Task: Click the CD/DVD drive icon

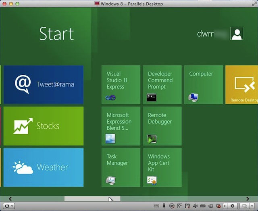Action: coord(172,206)
